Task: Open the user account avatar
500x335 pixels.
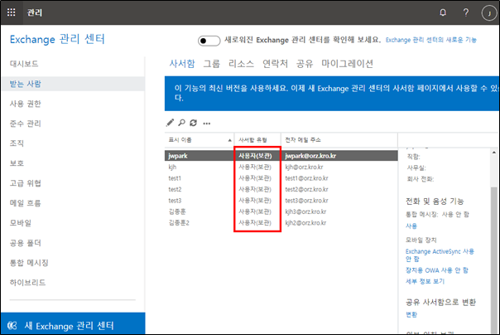Action: tap(488, 13)
